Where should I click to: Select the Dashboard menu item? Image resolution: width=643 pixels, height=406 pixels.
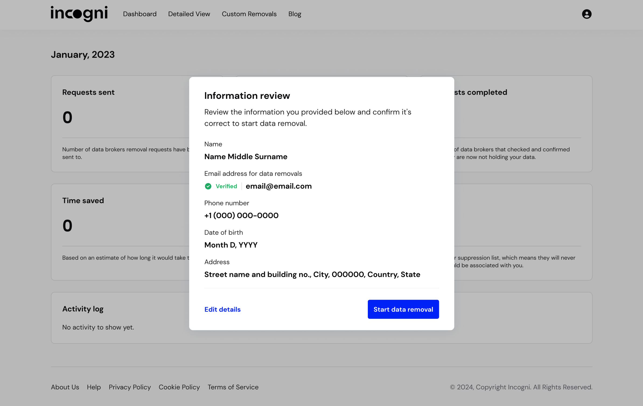coord(140,14)
